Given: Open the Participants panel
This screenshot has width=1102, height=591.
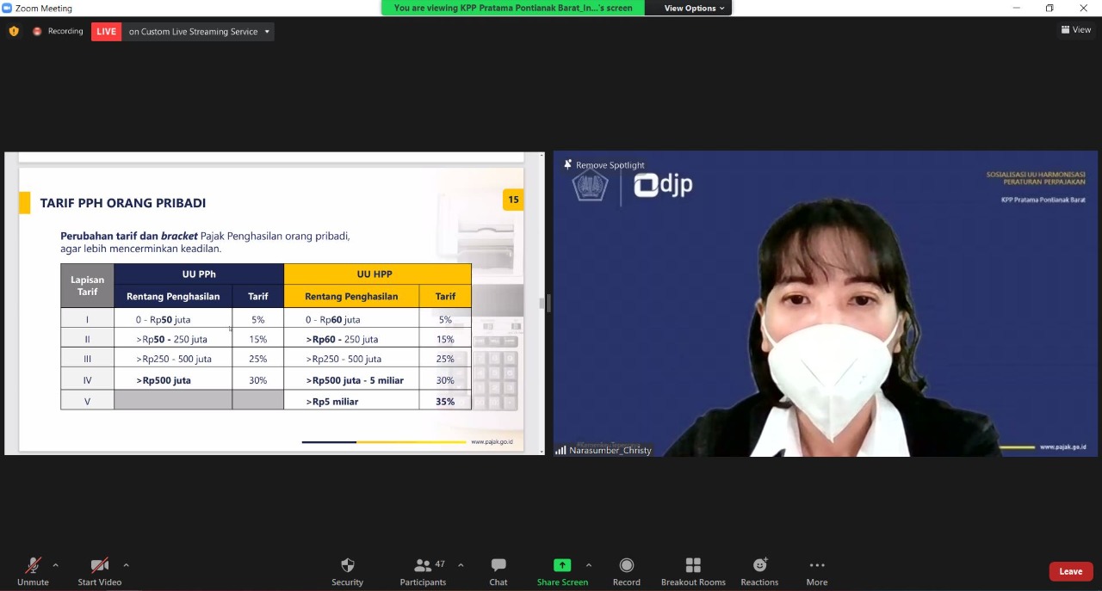Looking at the screenshot, I should tap(423, 566).
